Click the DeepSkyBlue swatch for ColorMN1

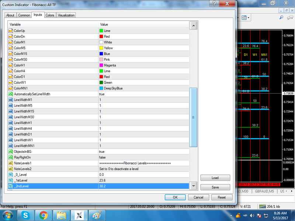coord(101,88)
